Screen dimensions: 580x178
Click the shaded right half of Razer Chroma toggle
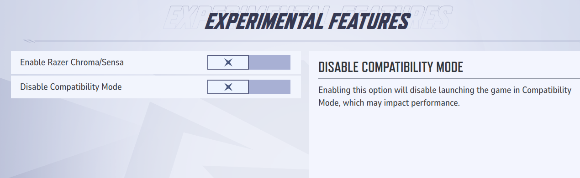coord(269,62)
